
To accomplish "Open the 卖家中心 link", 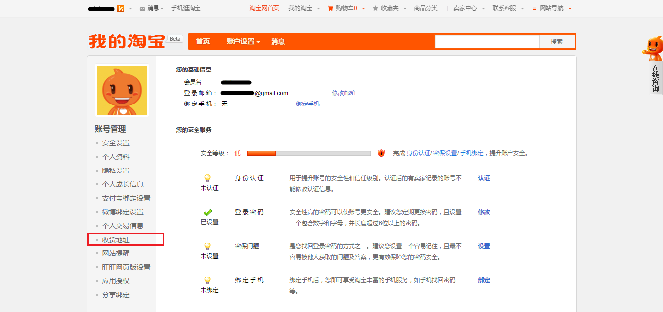I will pos(466,8).
